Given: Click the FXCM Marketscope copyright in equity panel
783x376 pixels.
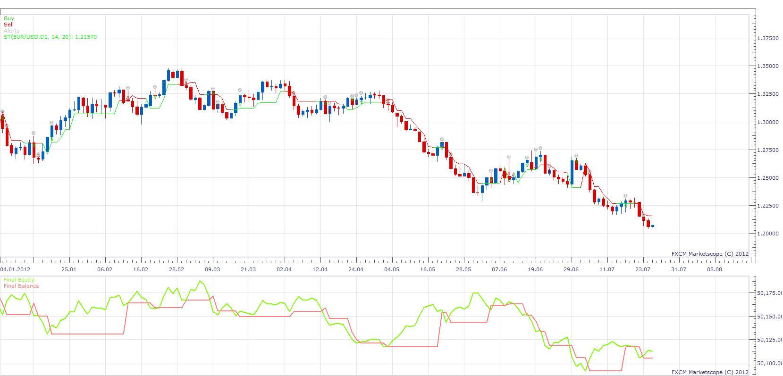Looking at the screenshot, I should click(x=710, y=372).
